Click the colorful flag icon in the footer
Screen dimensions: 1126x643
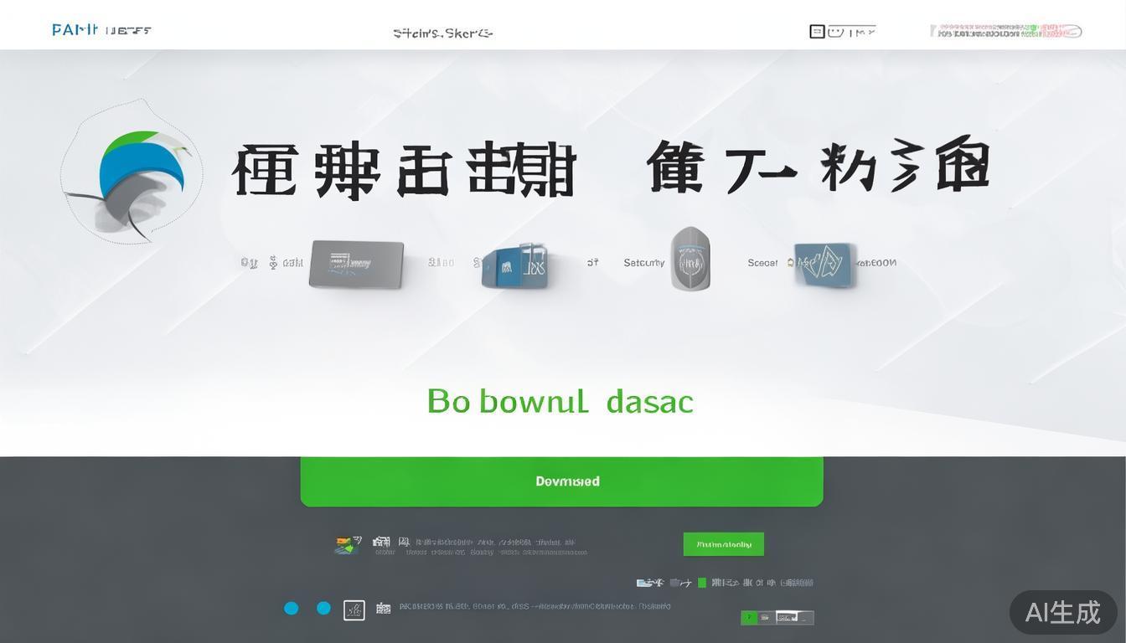click(348, 544)
